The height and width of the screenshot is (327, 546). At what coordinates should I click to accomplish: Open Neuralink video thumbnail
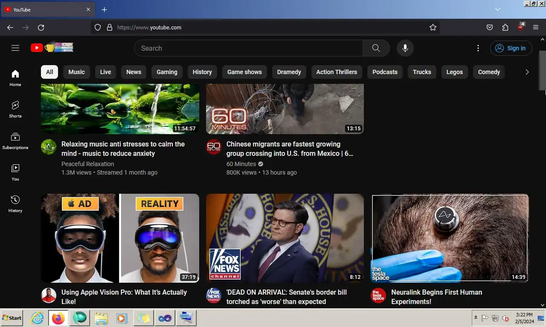pyautogui.click(x=450, y=238)
